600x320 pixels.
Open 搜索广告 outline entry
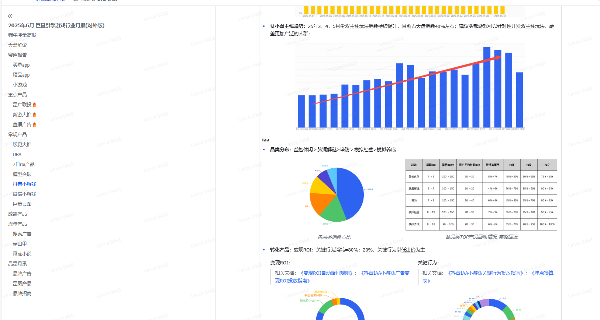22,234
